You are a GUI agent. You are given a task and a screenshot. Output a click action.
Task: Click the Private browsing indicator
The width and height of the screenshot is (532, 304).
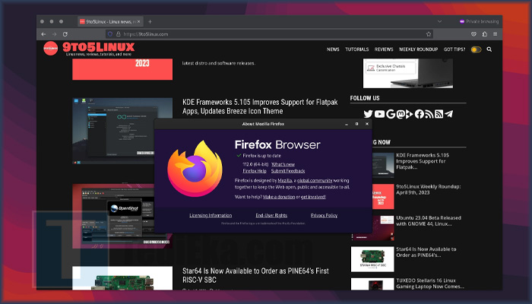point(479,22)
